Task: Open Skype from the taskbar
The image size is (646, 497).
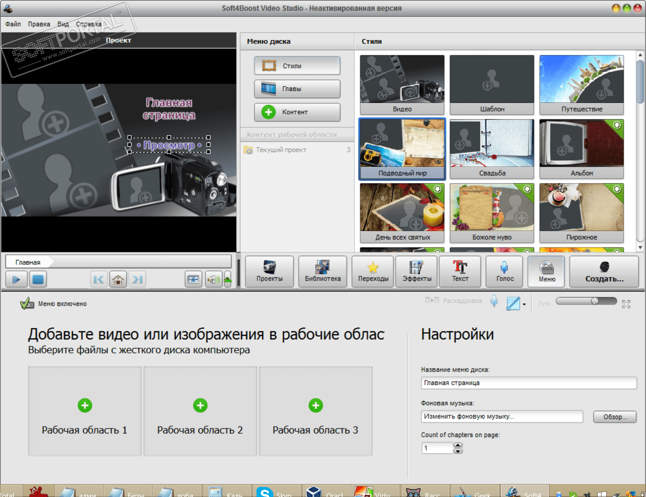Action: (275, 491)
